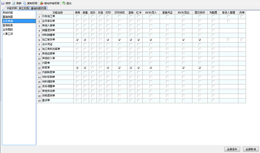This screenshot has height=153, width=260.
Task: Switch to the 其它权限 tab
Action: tap(24, 8)
